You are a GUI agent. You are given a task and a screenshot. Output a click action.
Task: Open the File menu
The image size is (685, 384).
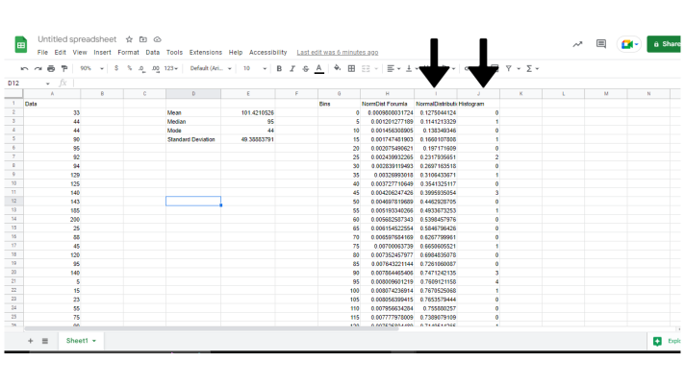pyautogui.click(x=42, y=52)
